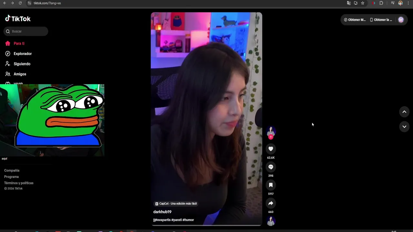Viewport: 413px width, 232px height.
Task: Click the Obtener M... button
Action: pos(355,20)
